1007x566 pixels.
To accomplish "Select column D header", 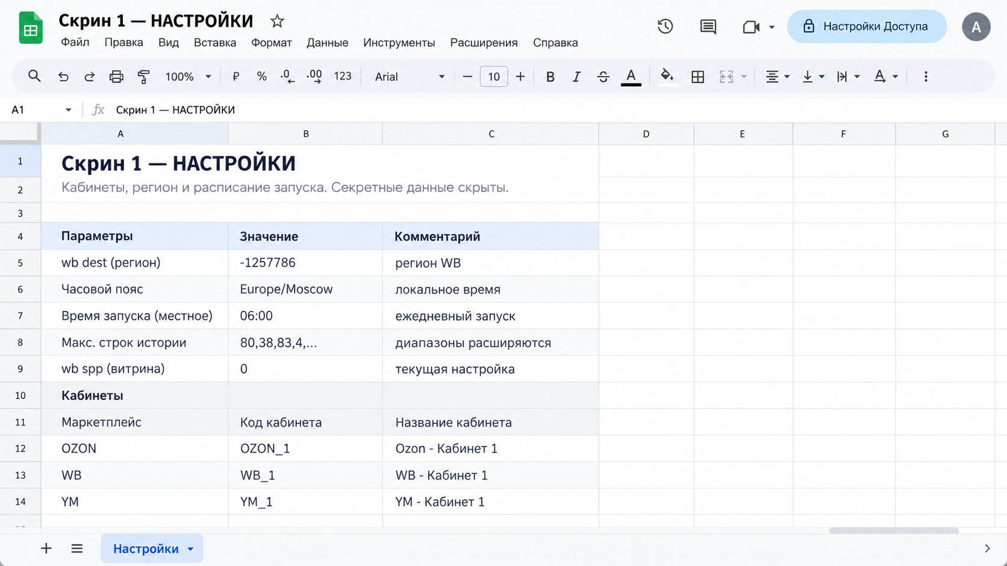I will click(646, 134).
